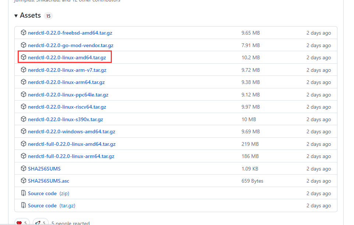Screen dimensions: 354x225
Task: Click the archive icon beside Source code (tar.gz)
Action: [24, 205]
